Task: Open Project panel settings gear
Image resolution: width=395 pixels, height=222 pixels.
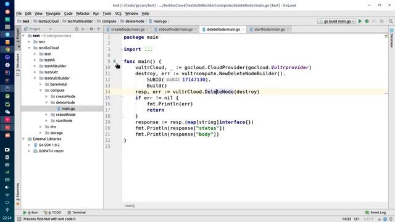Action: coord(91,29)
